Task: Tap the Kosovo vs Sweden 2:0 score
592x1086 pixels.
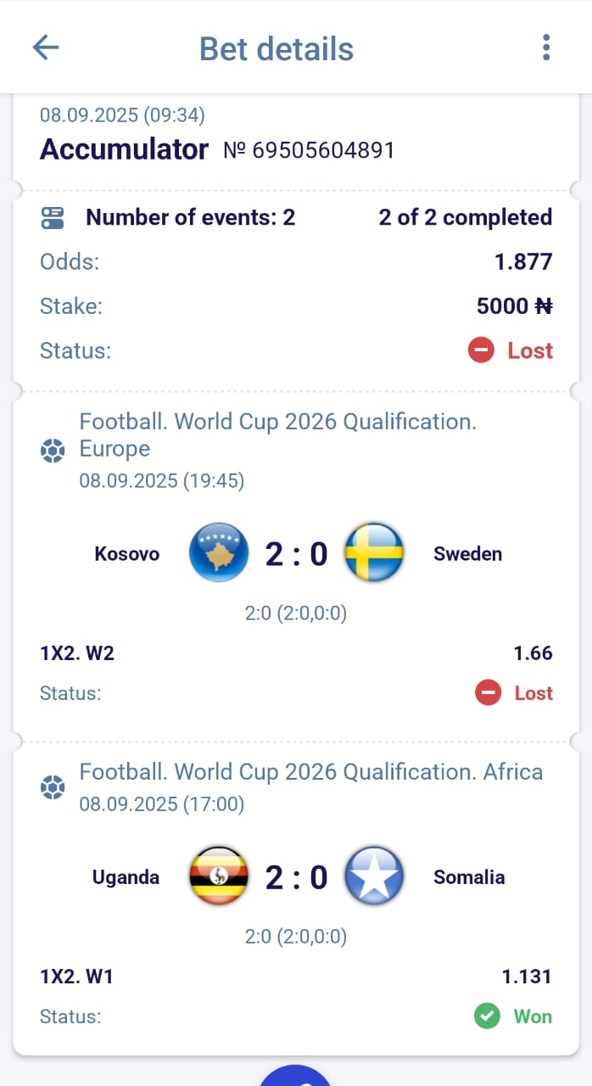Action: (x=296, y=554)
